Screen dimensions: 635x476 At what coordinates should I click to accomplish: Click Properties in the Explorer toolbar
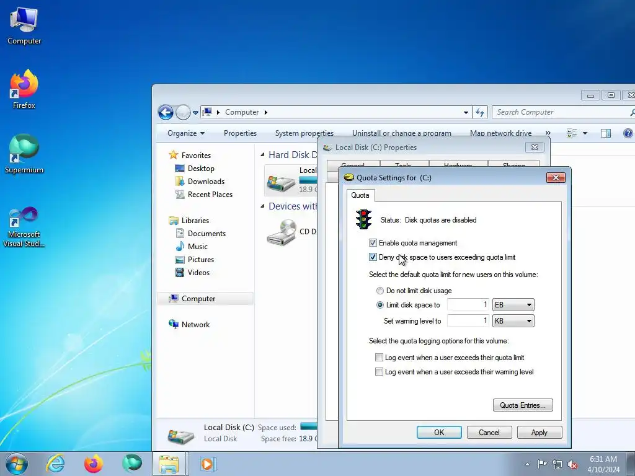(240, 133)
